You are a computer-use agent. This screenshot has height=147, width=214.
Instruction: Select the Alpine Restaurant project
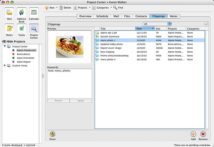point(26,50)
